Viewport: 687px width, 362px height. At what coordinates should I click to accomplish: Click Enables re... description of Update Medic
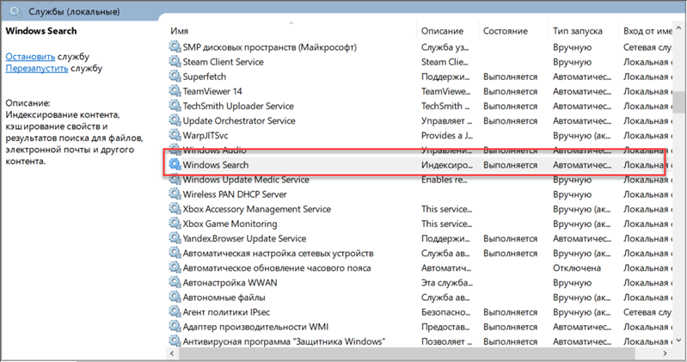coord(445,180)
